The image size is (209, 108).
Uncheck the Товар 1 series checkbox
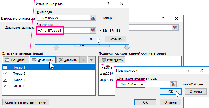click(x=5, y=67)
